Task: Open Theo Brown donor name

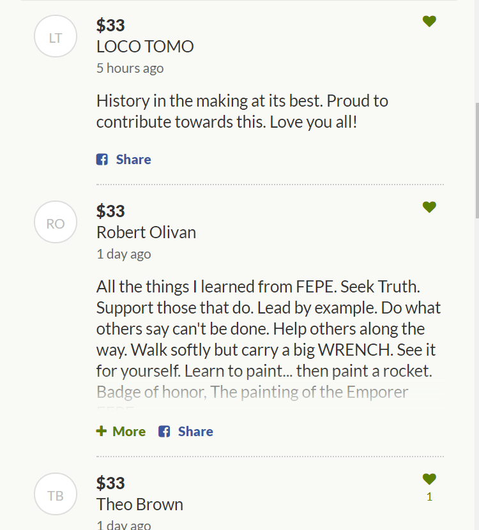Action: pos(140,504)
